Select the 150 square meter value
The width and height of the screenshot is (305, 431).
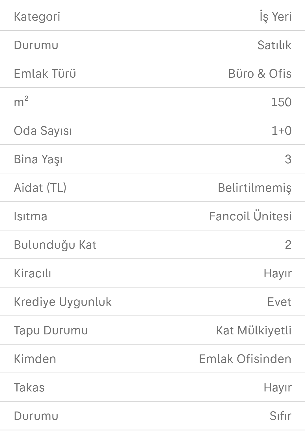coord(281,102)
